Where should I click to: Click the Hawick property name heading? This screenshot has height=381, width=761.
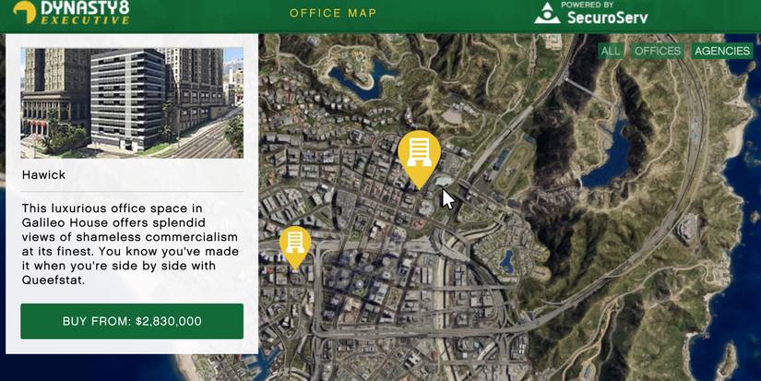tap(43, 174)
